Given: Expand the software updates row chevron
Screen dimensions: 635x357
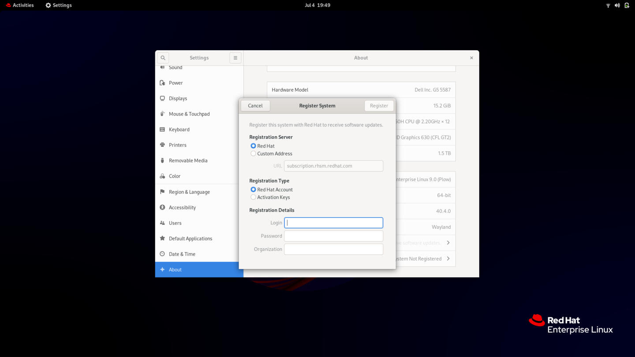Looking at the screenshot, I should point(448,243).
